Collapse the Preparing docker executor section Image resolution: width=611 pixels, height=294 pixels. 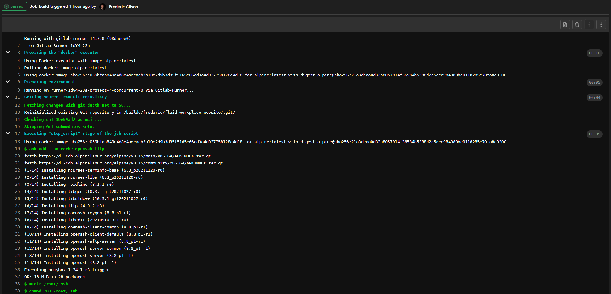coord(8,52)
